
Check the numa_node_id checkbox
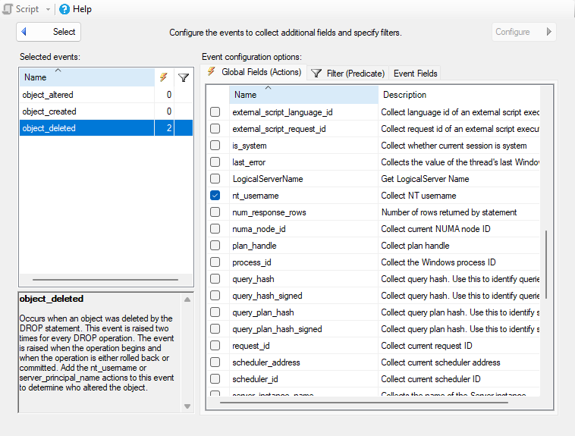[215, 229]
